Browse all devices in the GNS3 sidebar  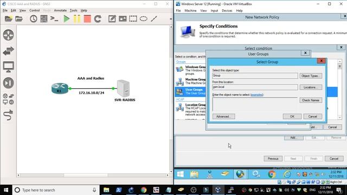tap(9, 99)
